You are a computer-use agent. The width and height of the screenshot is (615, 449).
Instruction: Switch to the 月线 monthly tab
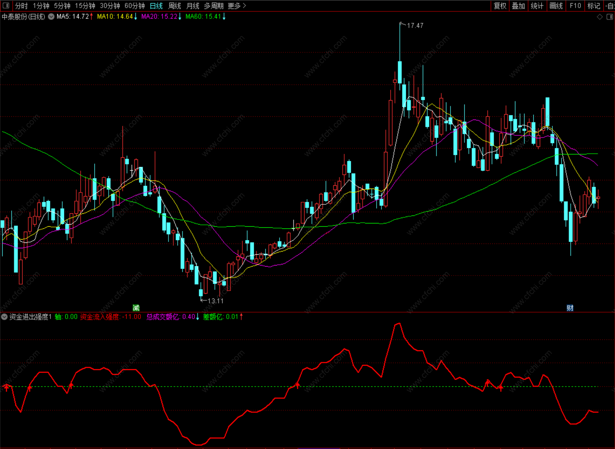coord(193,6)
